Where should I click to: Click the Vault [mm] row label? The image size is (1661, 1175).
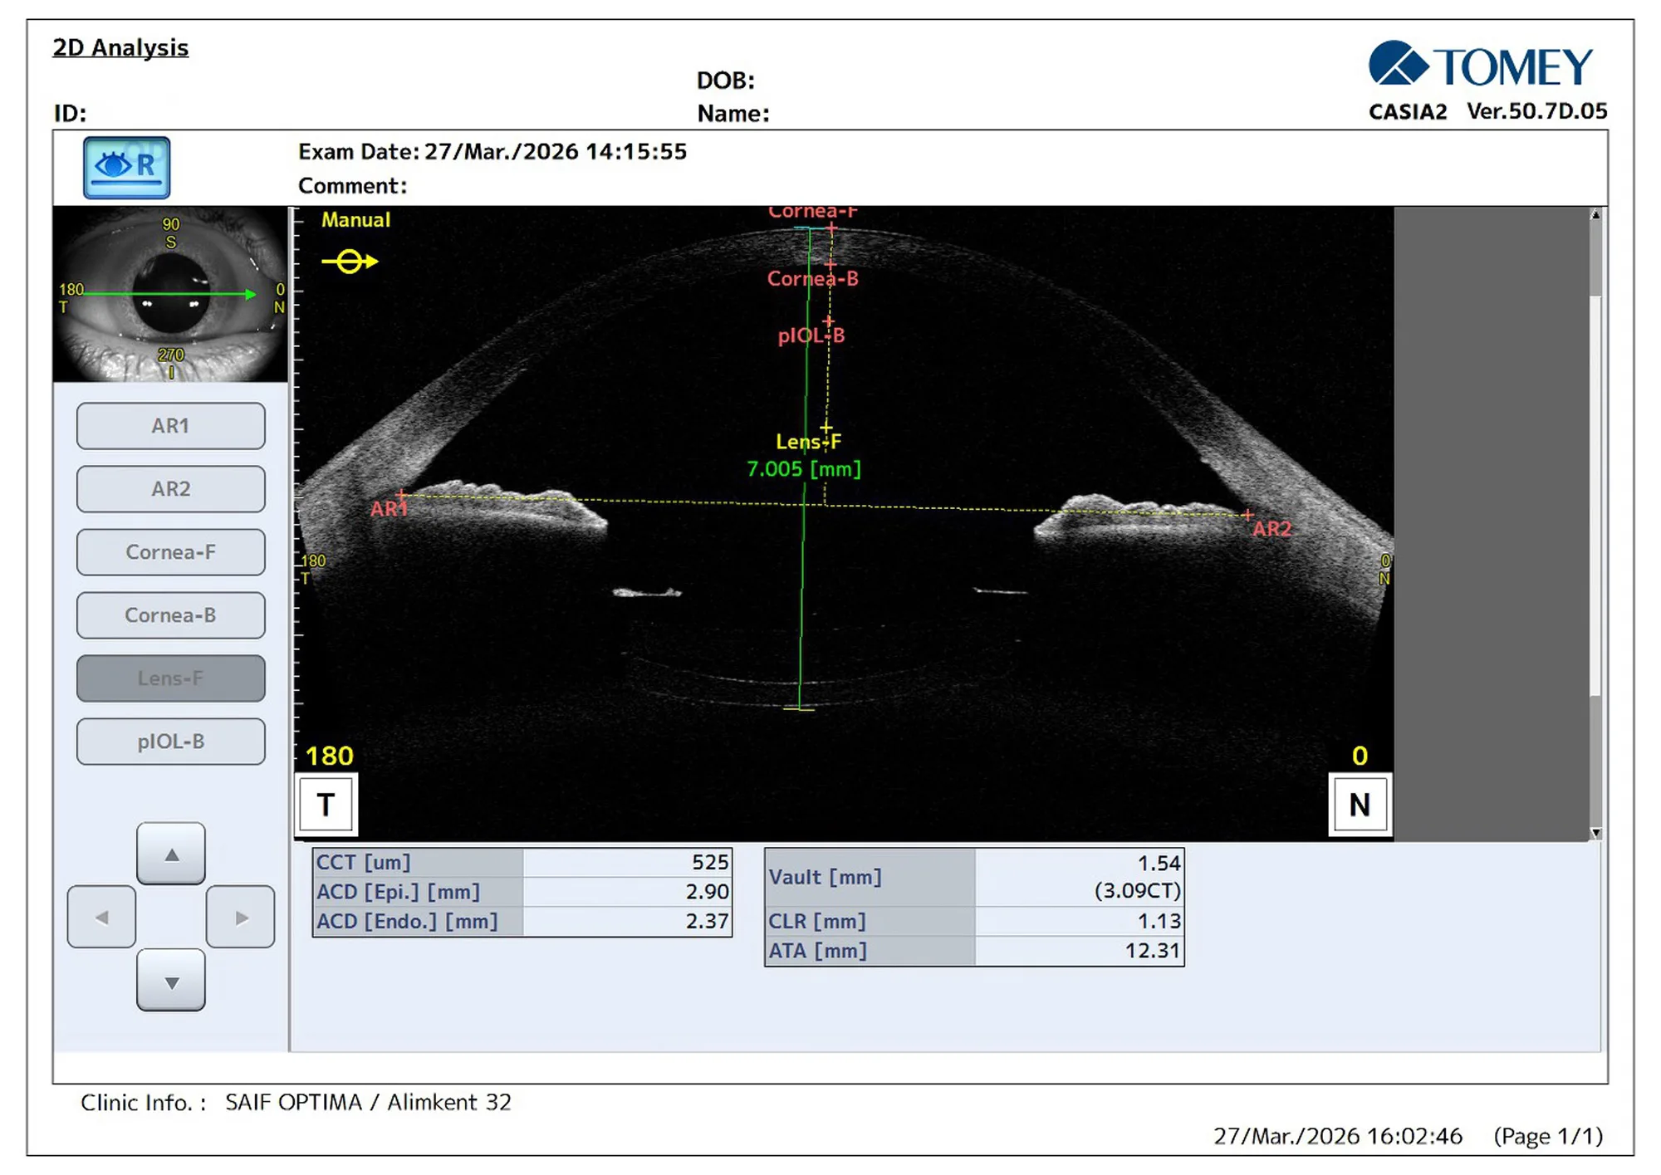tap(825, 877)
